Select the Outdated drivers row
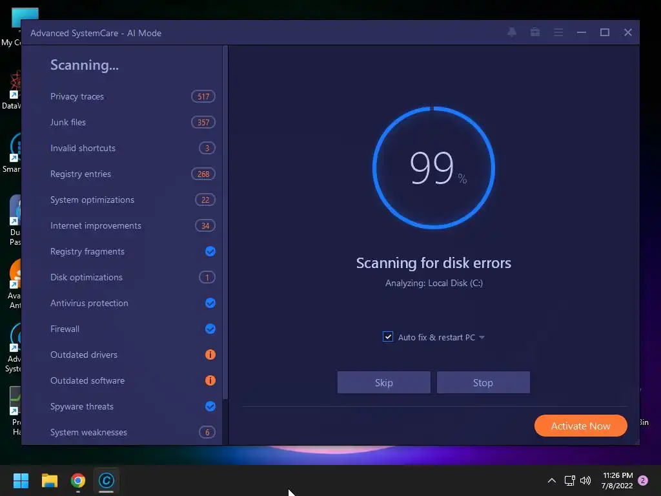The height and width of the screenshot is (496, 661). tap(133, 355)
